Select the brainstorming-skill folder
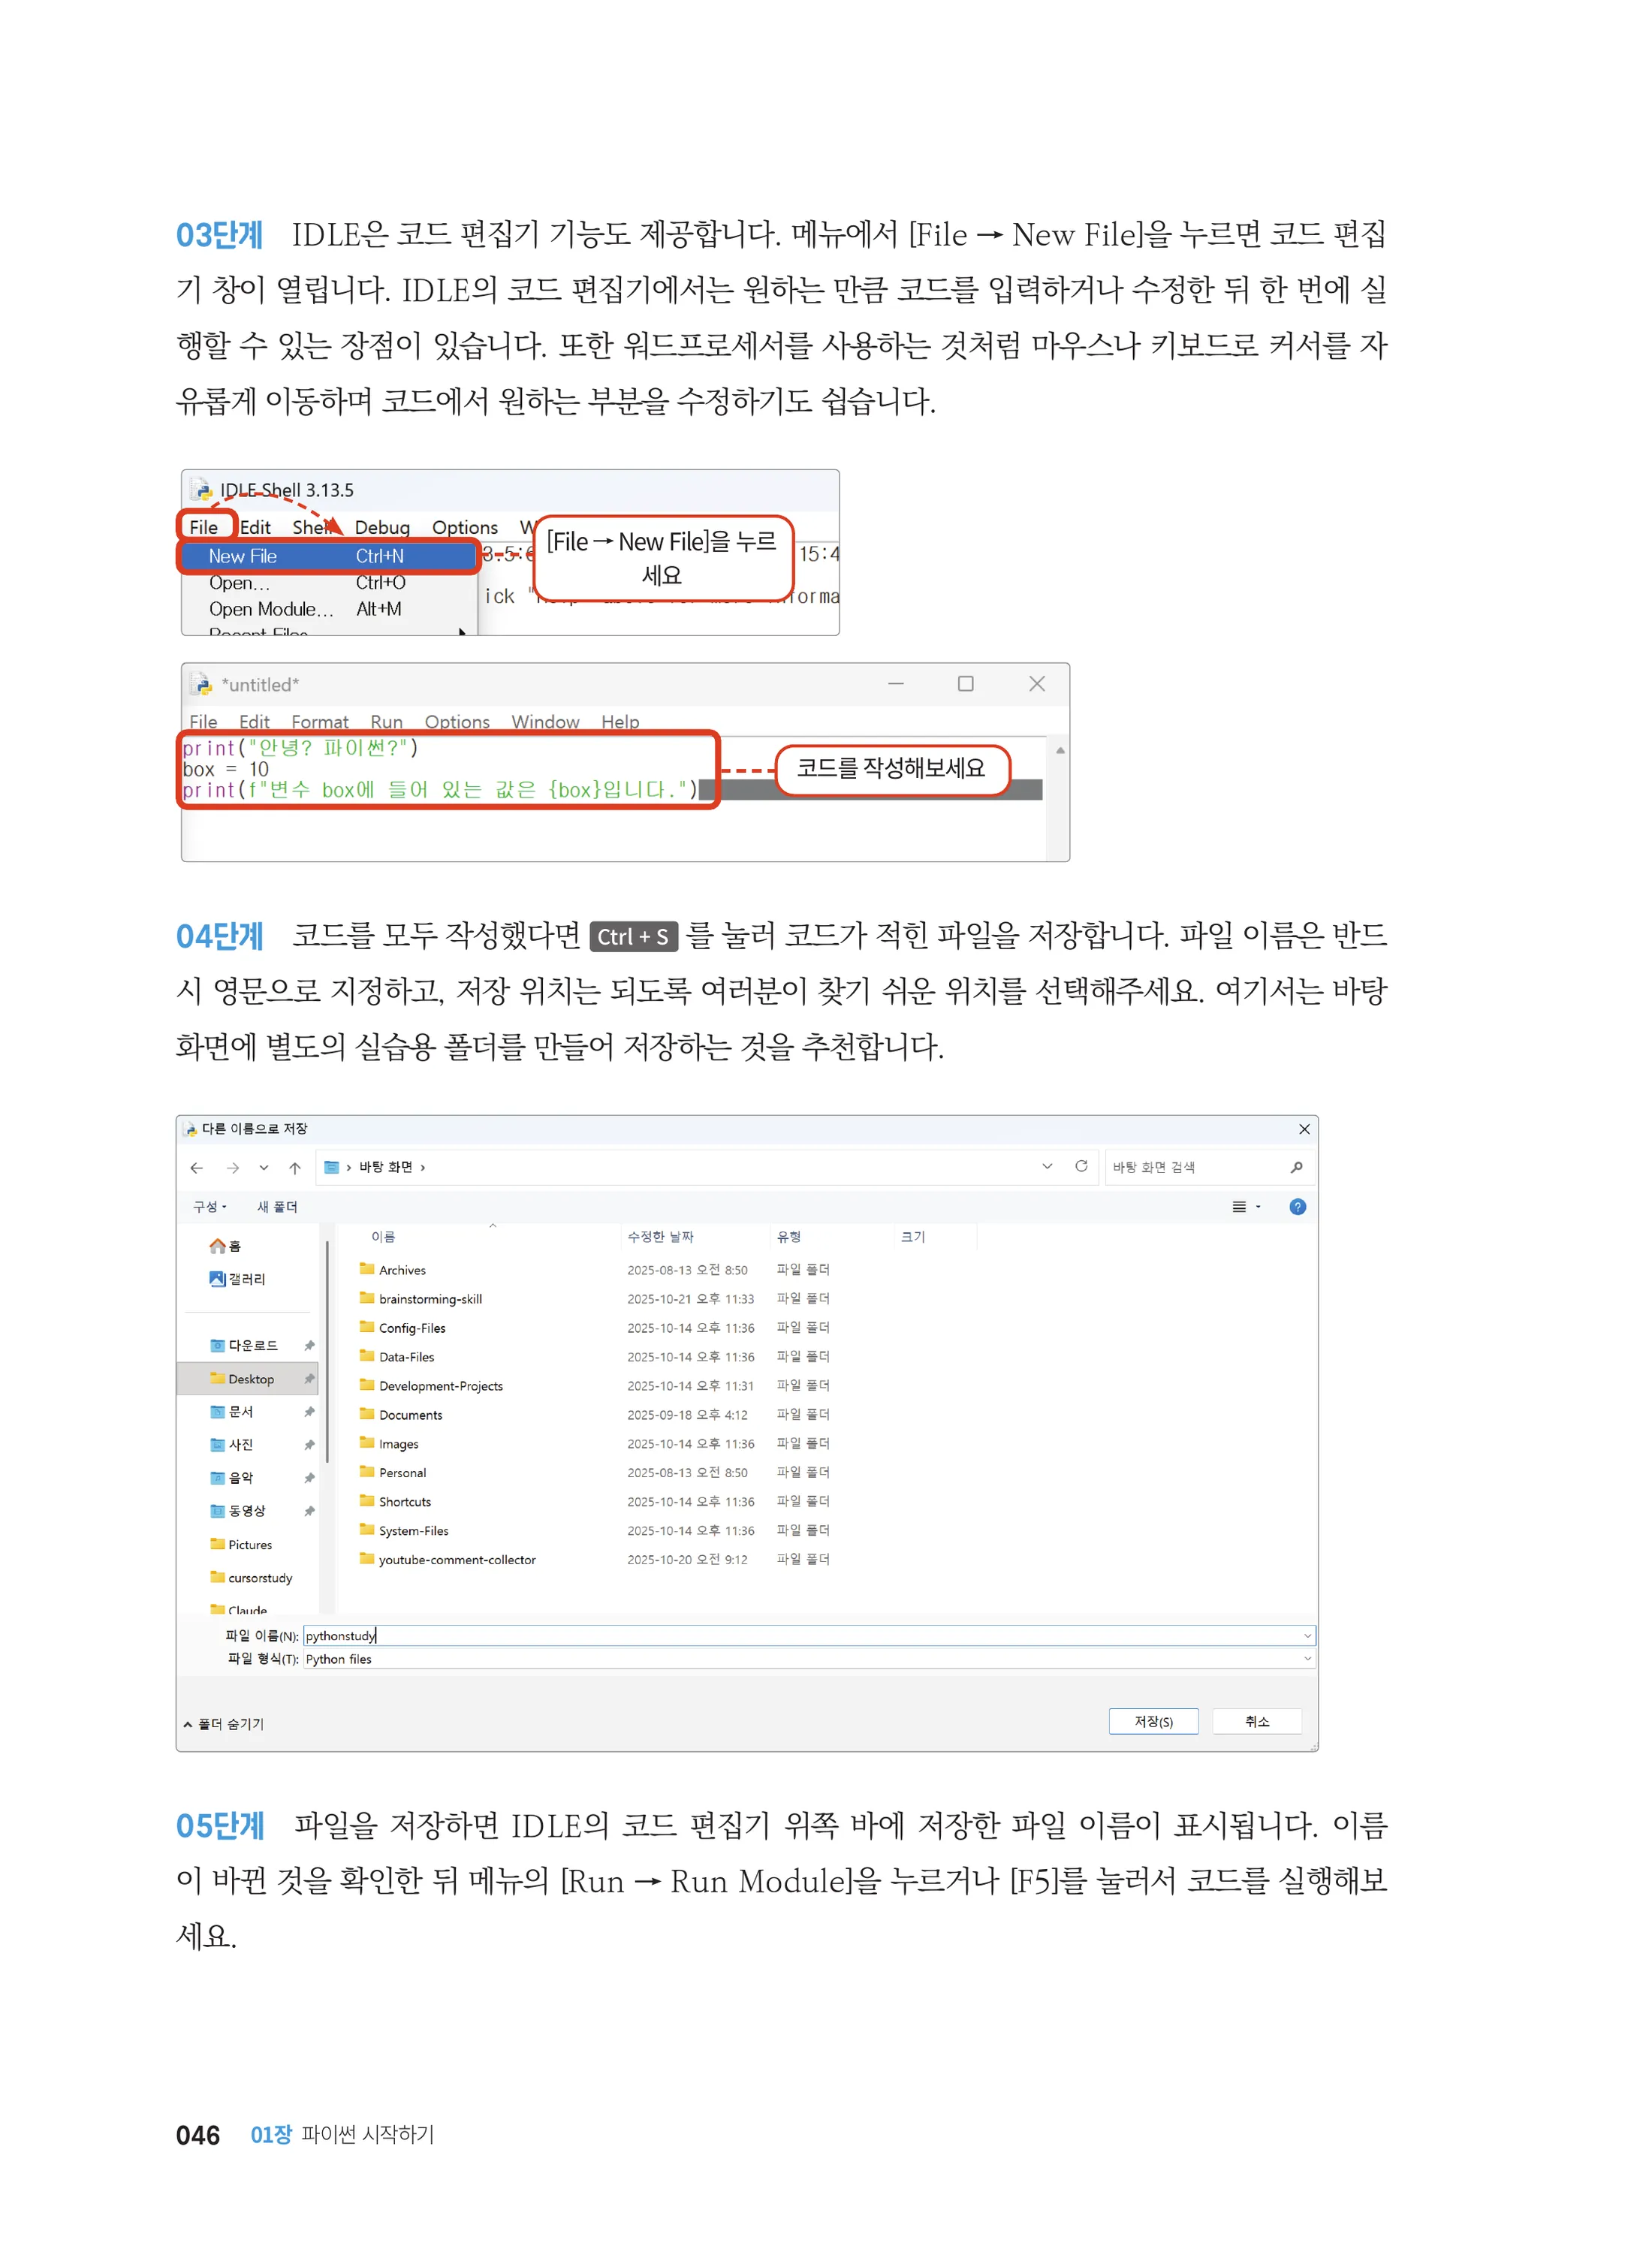This screenshot has height=2258, width=1652. coord(430,1299)
